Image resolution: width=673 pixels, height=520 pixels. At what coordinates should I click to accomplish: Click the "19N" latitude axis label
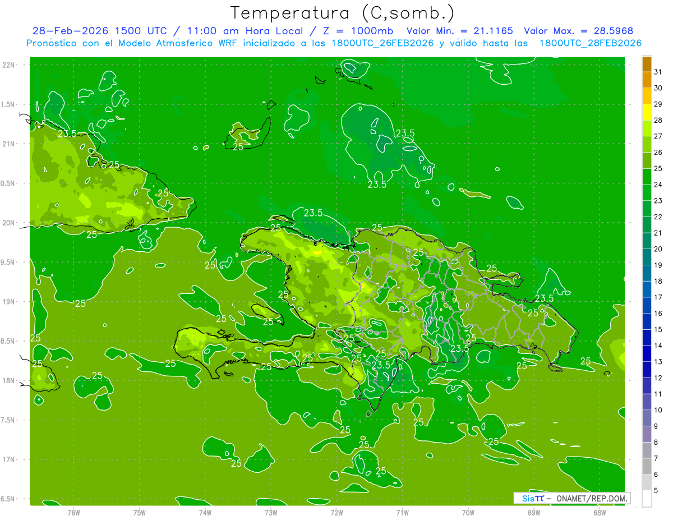click(x=8, y=302)
